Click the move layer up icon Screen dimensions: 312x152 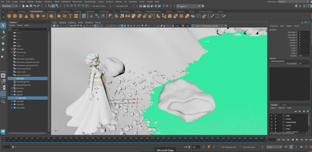coord(296,112)
